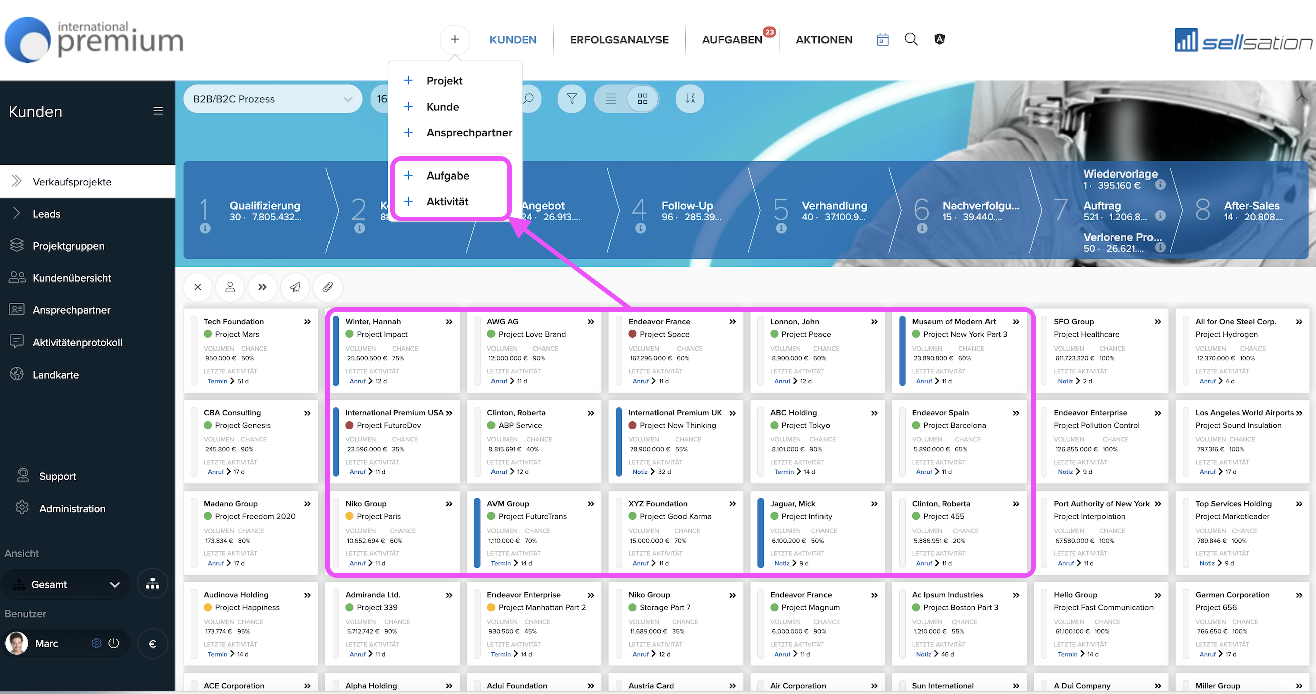
Task: Deselect the AVM Group card selection bar
Action: point(477,533)
